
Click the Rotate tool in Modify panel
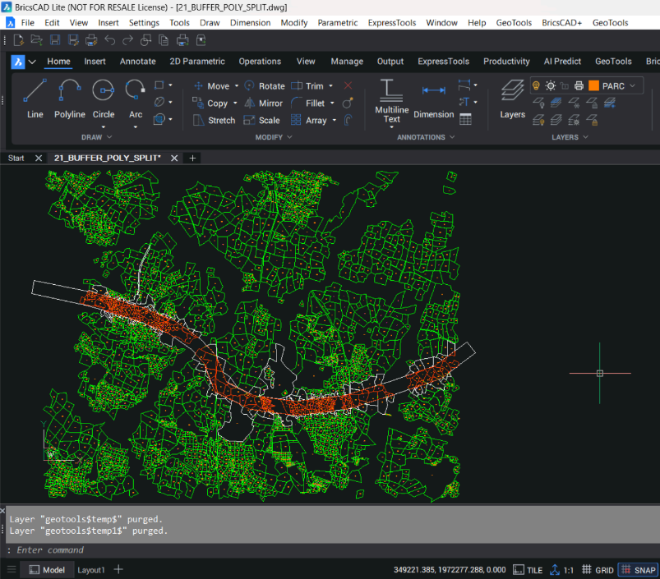264,85
